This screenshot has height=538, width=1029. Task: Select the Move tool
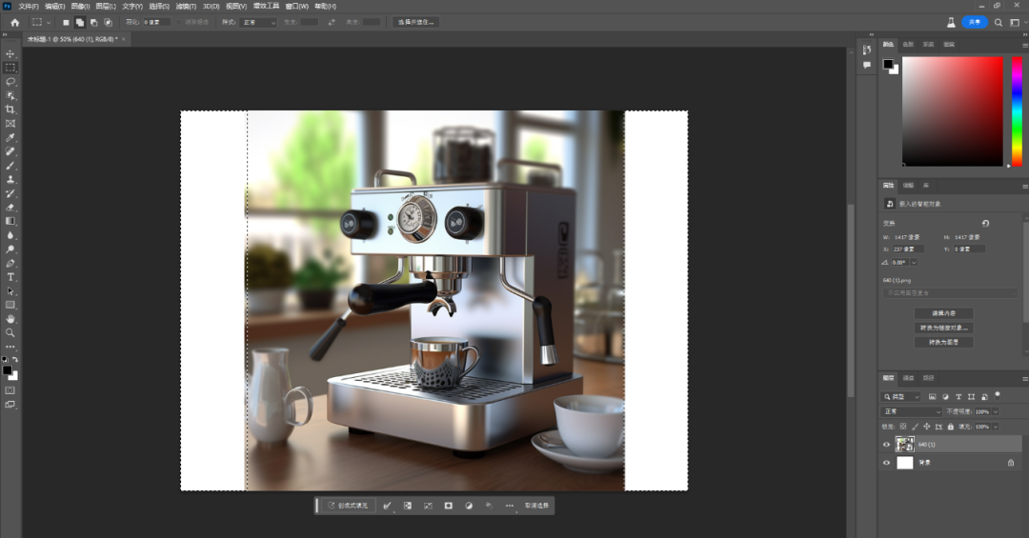(x=10, y=54)
